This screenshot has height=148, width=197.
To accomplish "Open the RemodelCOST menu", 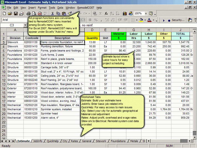I will coord(86,8).
